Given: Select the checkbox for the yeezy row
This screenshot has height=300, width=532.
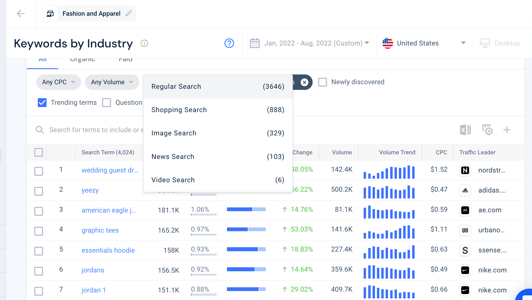Looking at the screenshot, I should pos(39,191).
